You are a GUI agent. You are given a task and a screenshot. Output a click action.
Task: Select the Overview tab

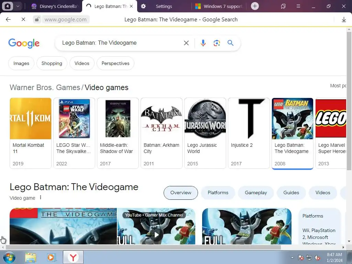[181, 192]
